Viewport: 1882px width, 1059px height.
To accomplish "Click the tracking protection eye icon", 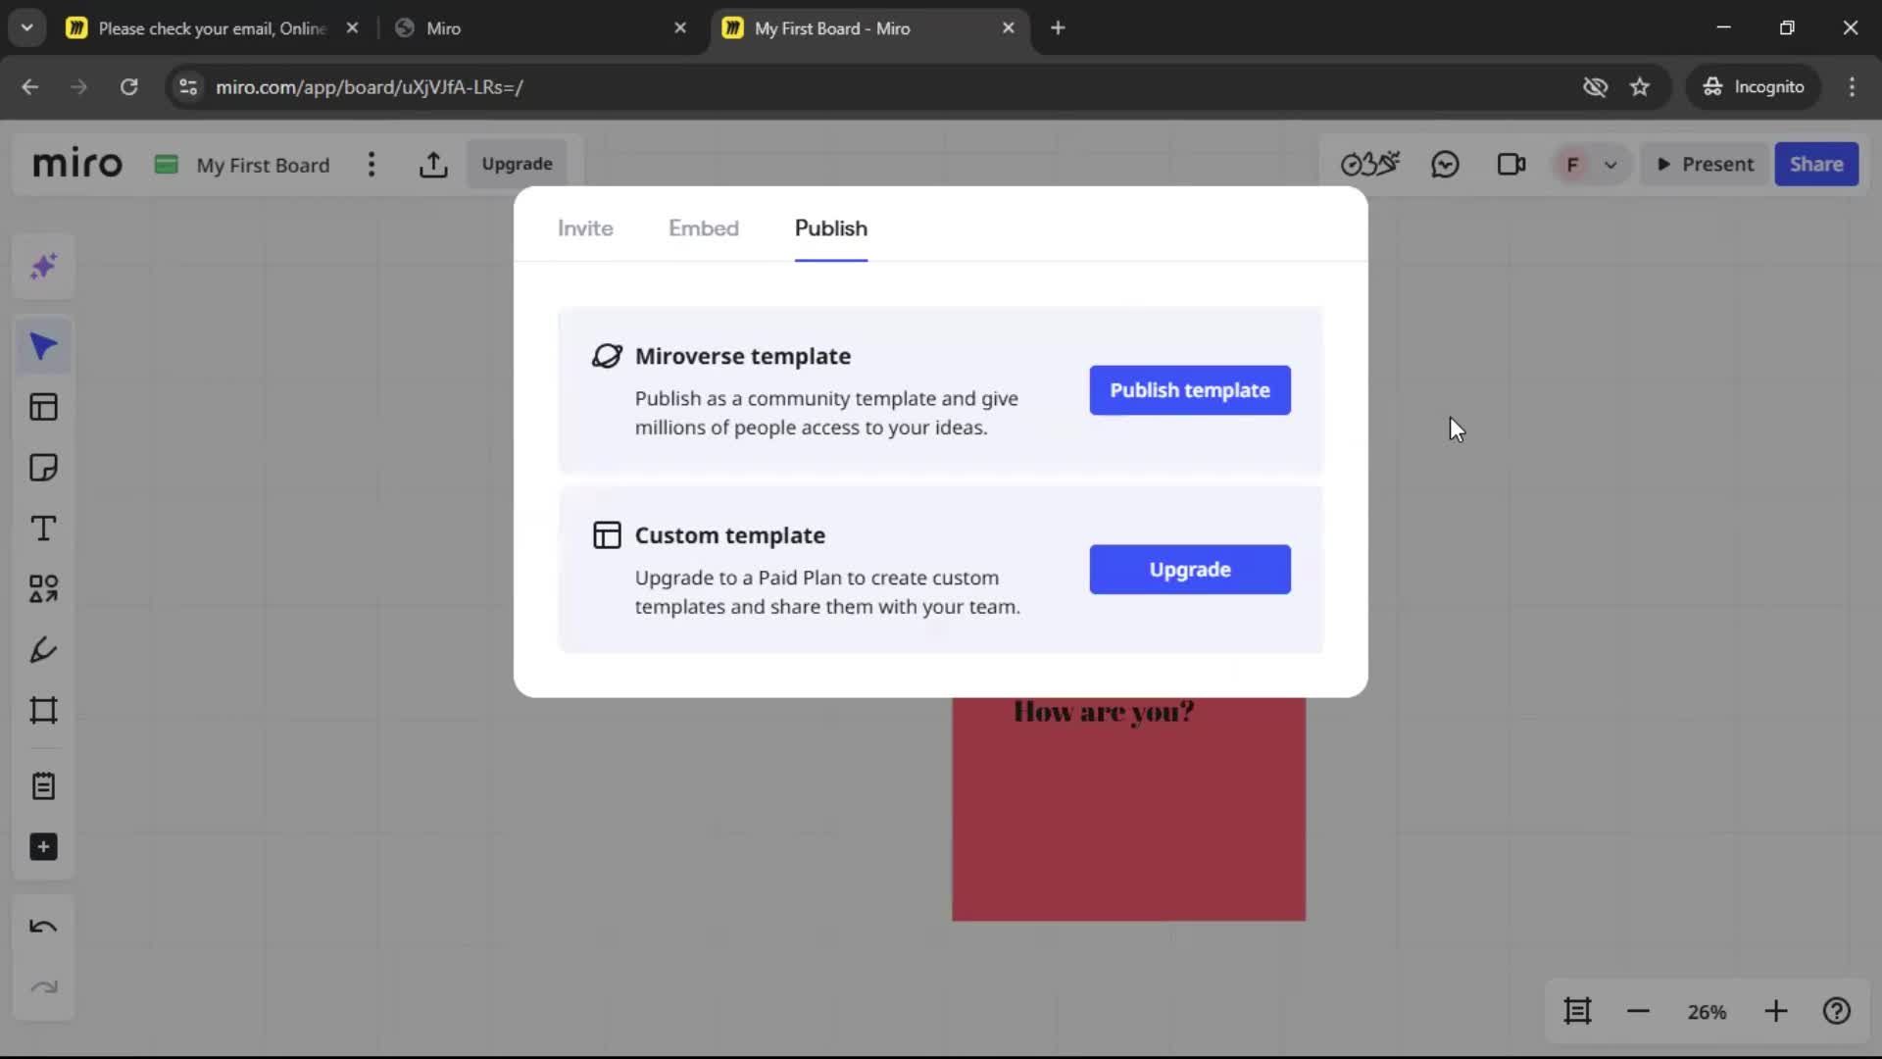I will (x=1595, y=87).
